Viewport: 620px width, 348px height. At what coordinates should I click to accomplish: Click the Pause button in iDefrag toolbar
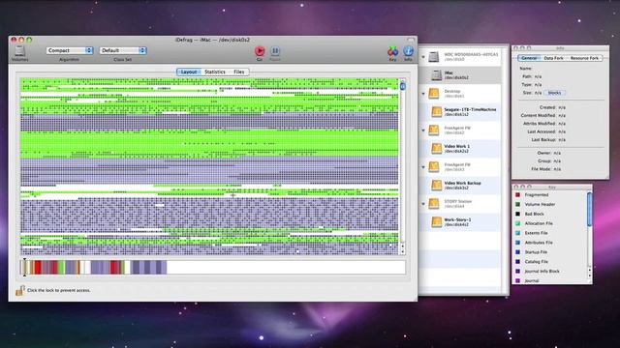click(x=275, y=51)
